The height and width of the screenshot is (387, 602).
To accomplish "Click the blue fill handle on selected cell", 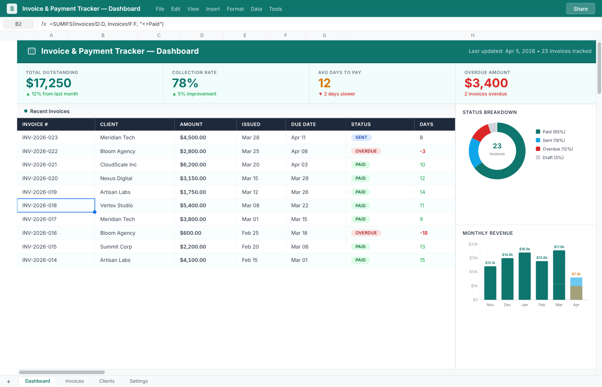I will click(95, 212).
